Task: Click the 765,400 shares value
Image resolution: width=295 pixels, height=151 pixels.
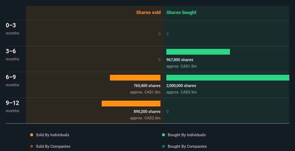Action: 147,86
